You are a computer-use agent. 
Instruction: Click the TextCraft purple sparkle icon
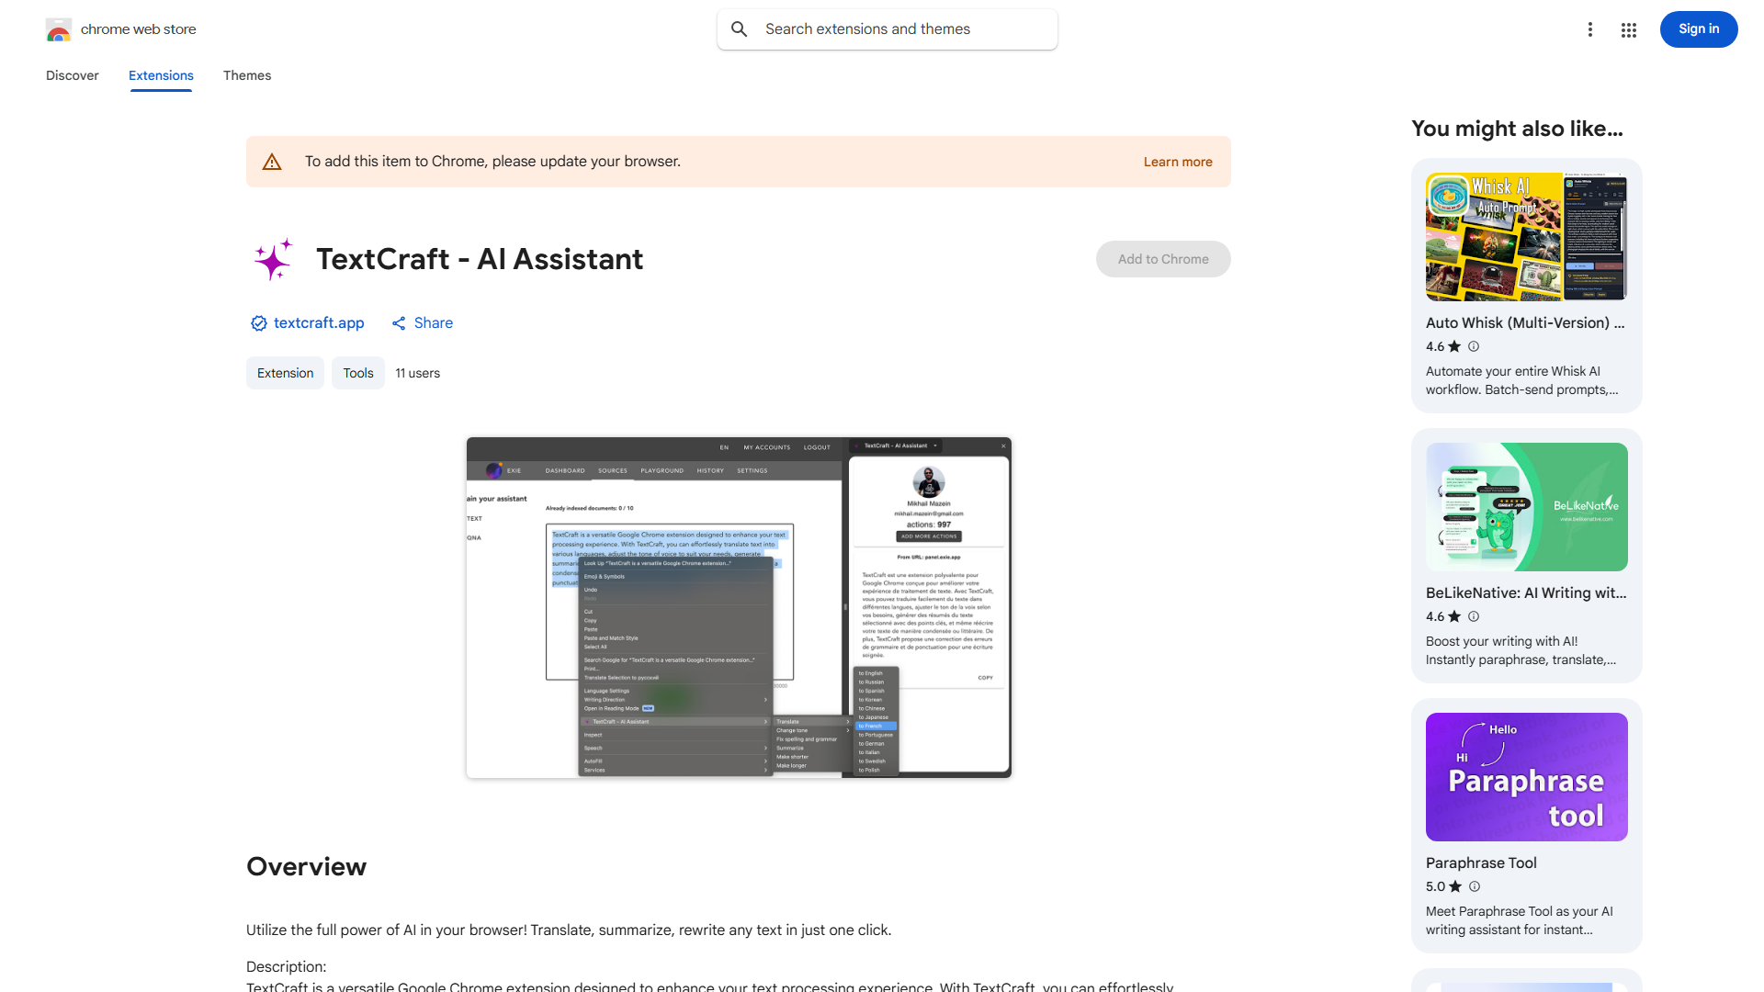coord(273,260)
